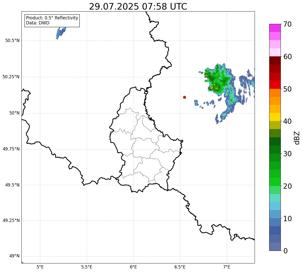Click the Product: 0.5° Reflectivity label

52,18
